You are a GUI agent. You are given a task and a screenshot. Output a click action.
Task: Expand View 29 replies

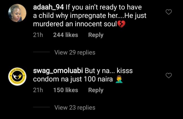tap(75, 52)
